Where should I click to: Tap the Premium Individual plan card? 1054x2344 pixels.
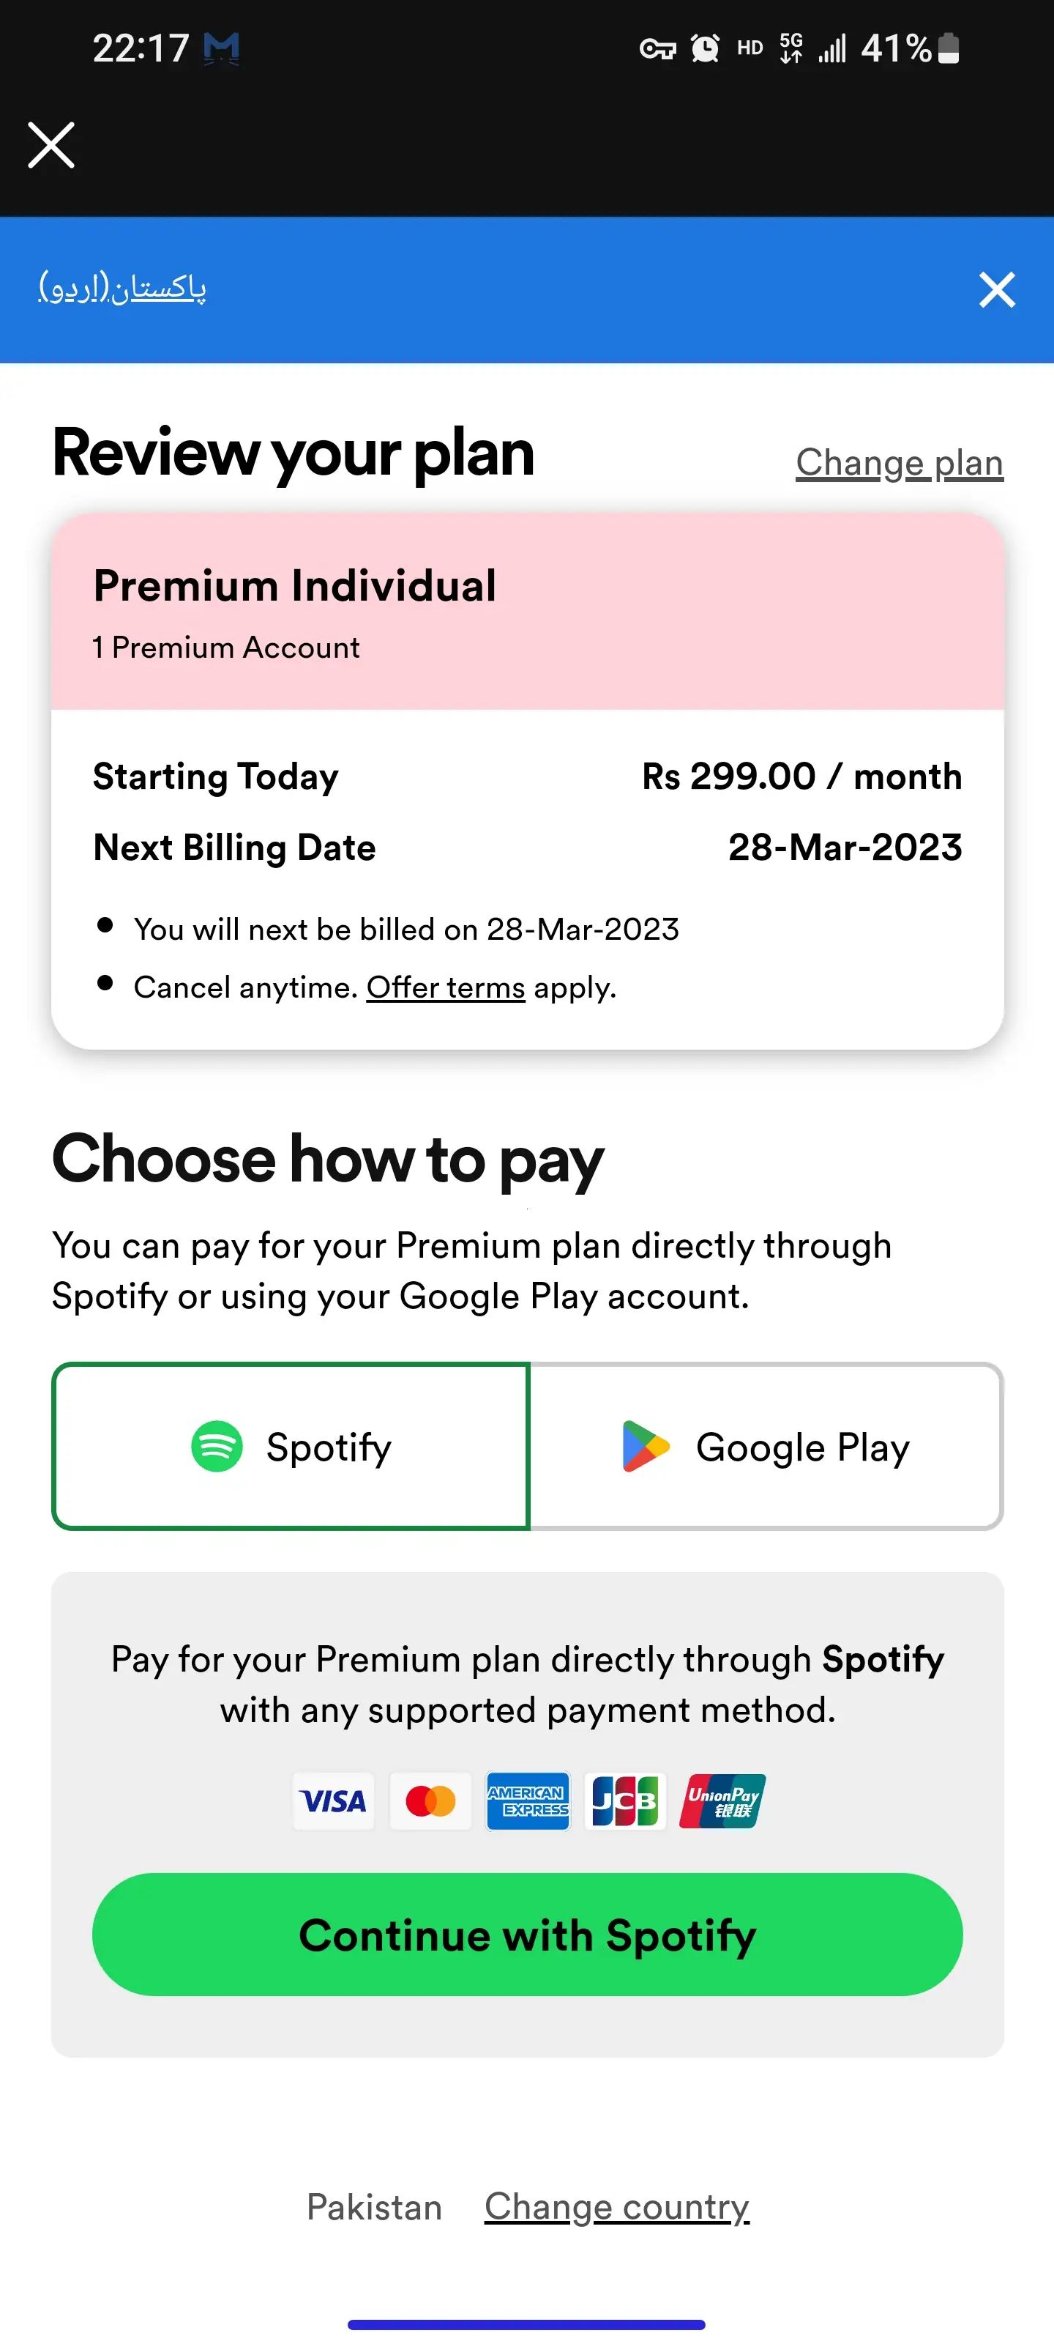tap(528, 611)
